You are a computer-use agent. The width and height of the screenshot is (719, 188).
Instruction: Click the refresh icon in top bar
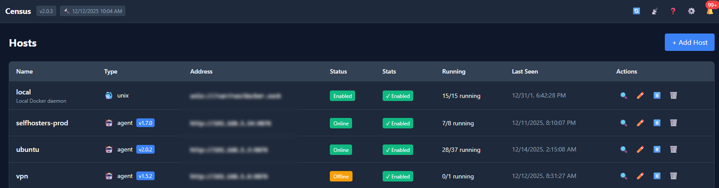(x=636, y=11)
